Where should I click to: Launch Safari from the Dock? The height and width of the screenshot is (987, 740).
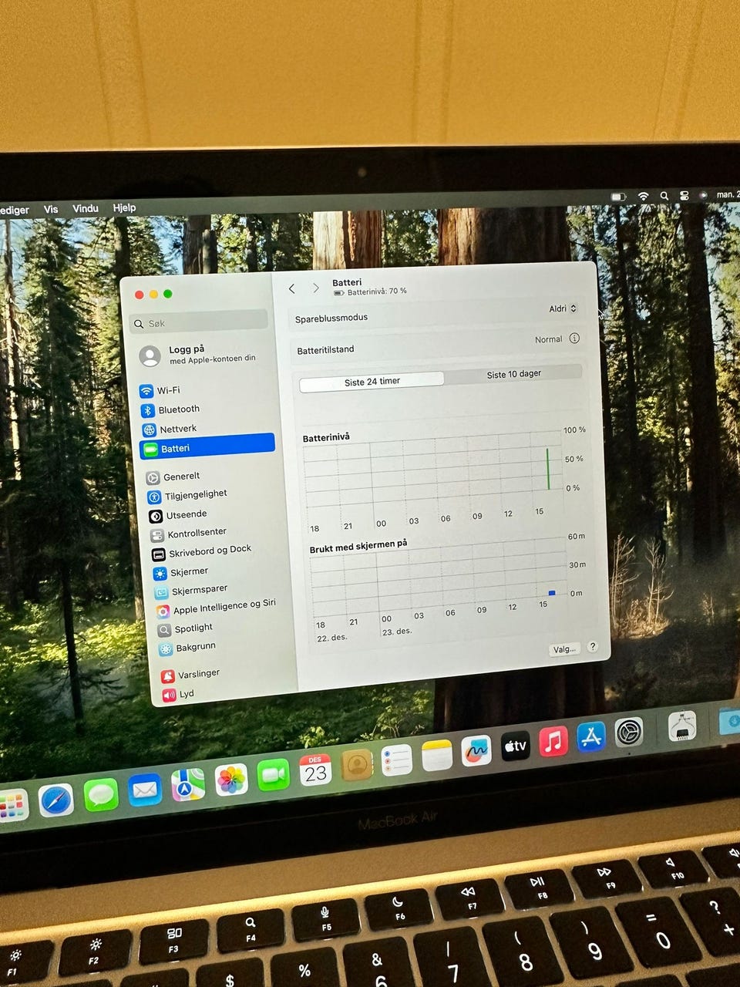coord(56,802)
